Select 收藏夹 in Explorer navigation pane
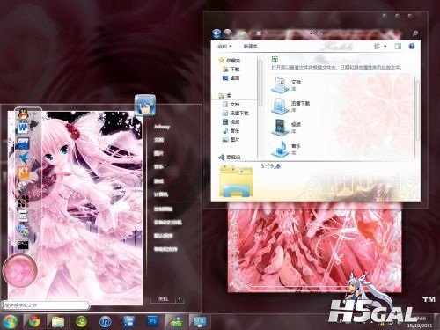The image size is (440, 330). (230, 61)
